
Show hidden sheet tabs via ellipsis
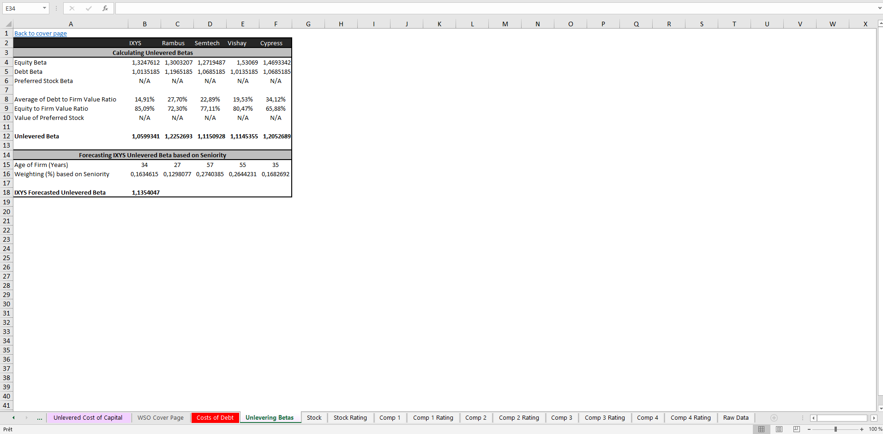[x=40, y=418]
